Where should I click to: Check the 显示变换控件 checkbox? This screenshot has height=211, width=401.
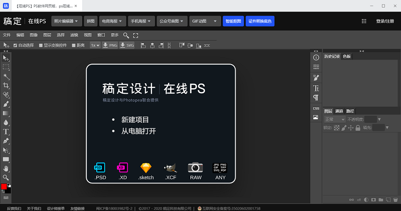[41, 45]
